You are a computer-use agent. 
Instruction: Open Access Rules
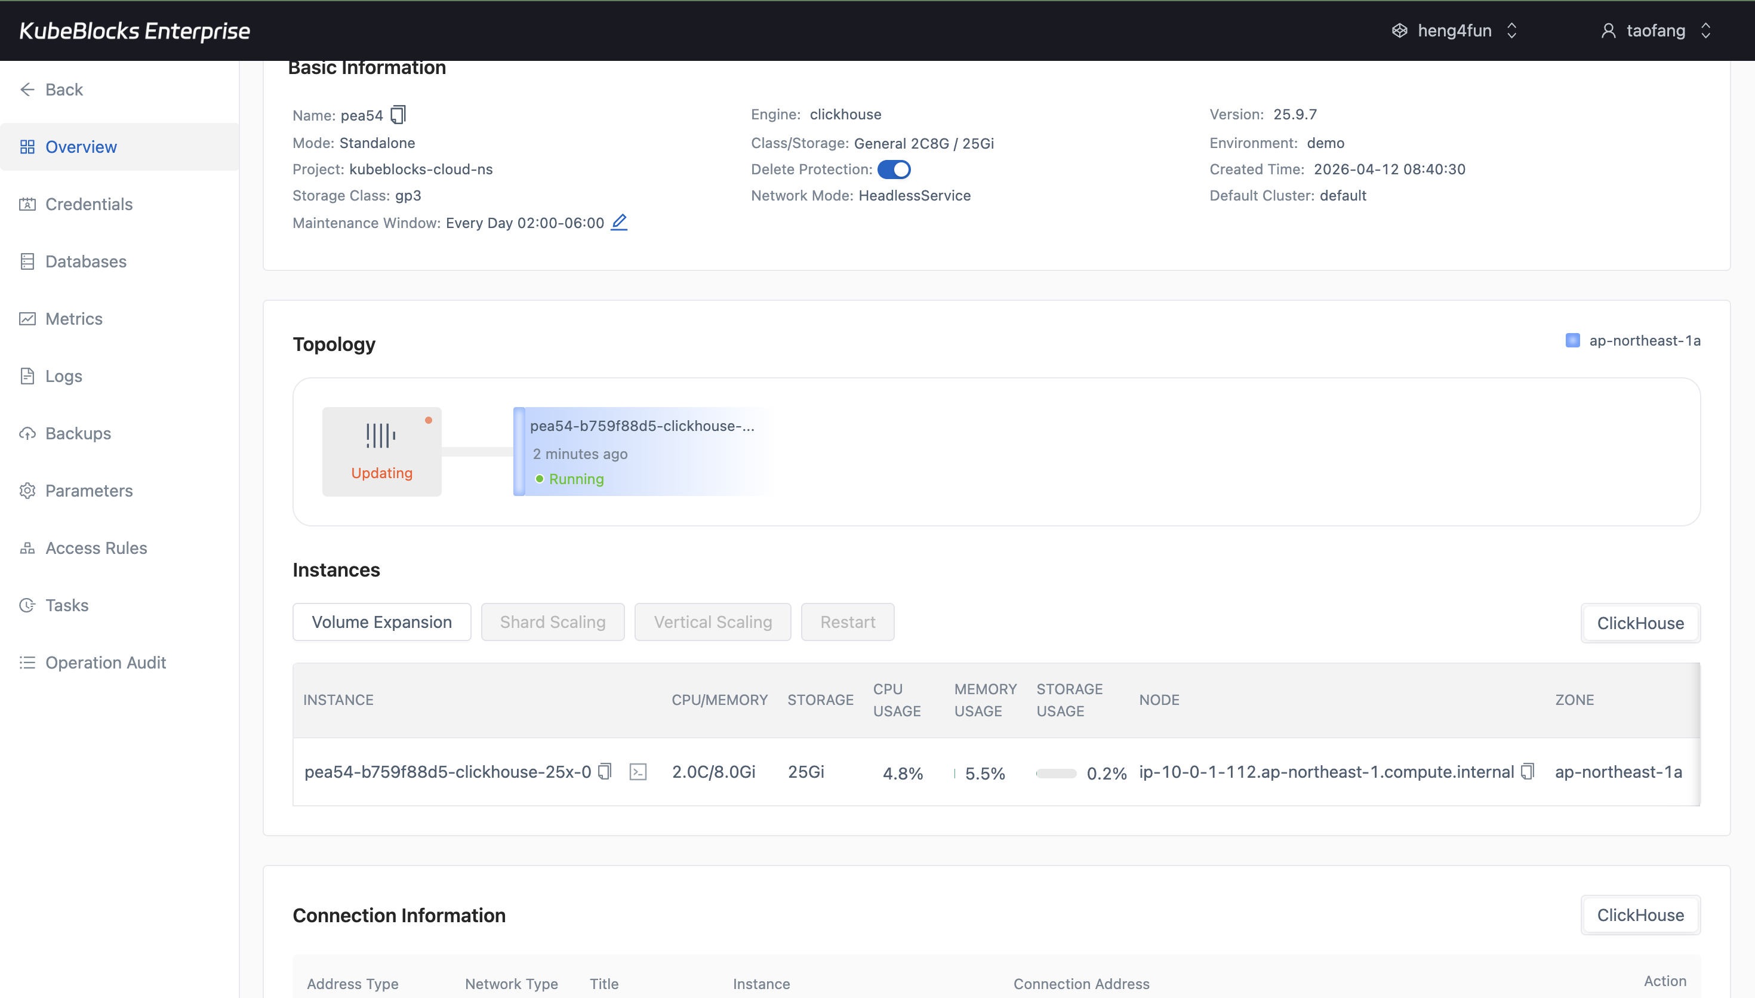[x=96, y=548]
